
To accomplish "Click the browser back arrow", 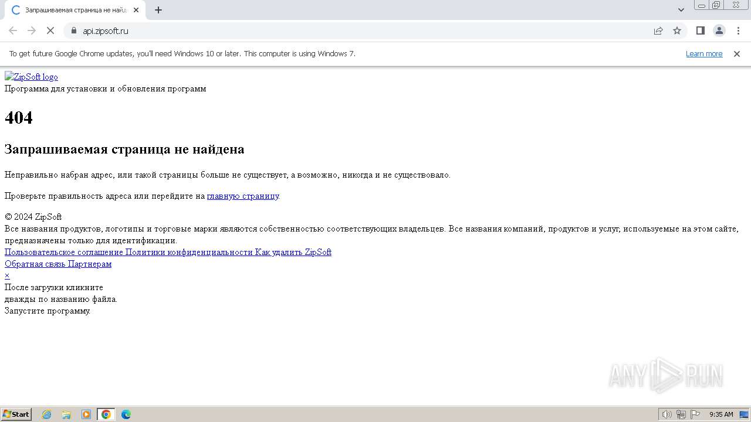I will pos(13,30).
